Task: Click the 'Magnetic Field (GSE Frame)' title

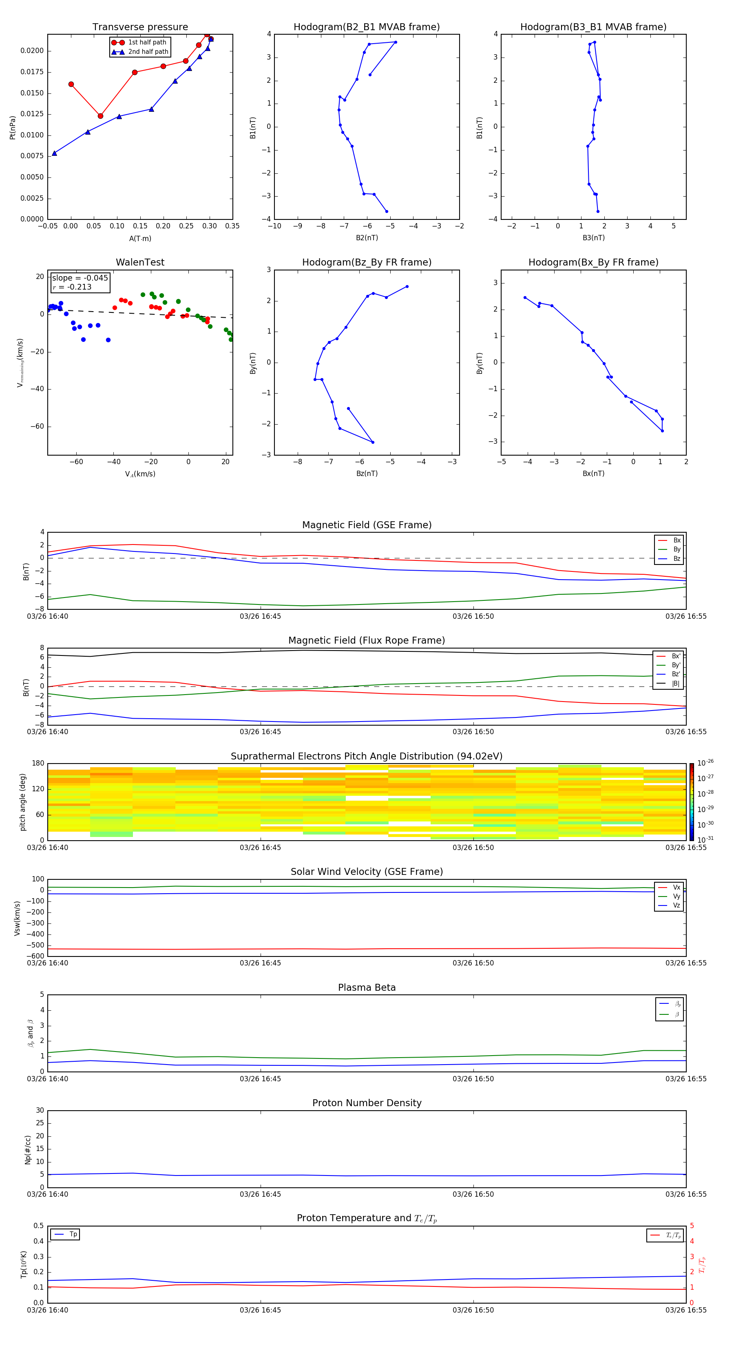Action: (367, 525)
